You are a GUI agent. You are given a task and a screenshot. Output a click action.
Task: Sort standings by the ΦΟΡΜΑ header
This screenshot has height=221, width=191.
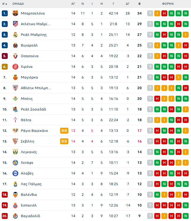(x=168, y=4)
